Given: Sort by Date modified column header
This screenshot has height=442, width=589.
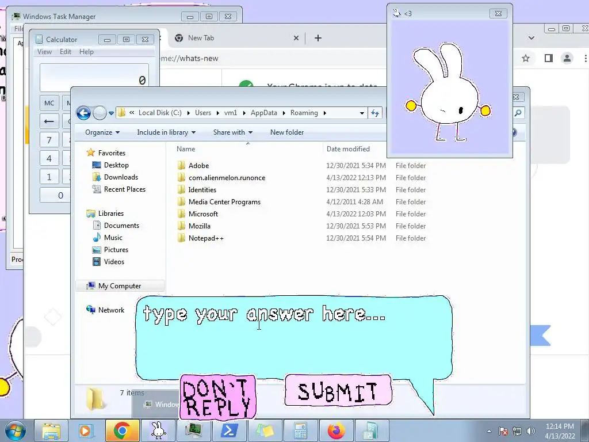Looking at the screenshot, I should click(x=348, y=149).
